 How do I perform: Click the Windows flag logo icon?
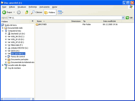point(131,7)
